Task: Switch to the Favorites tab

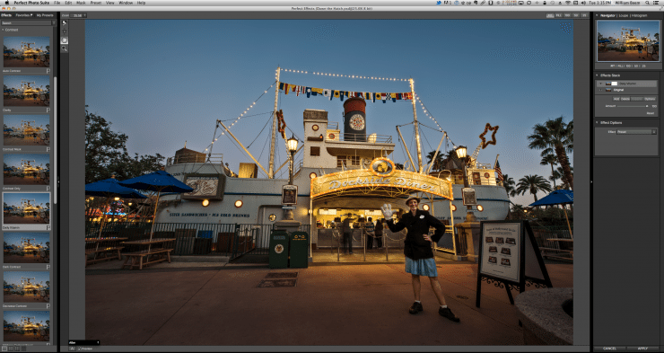Action: coord(23,15)
